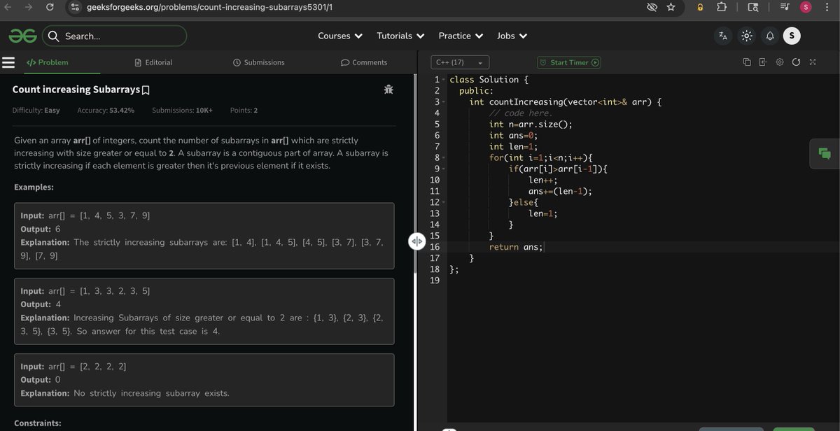
Task: Copy code with the copy icon
Action: point(747,62)
